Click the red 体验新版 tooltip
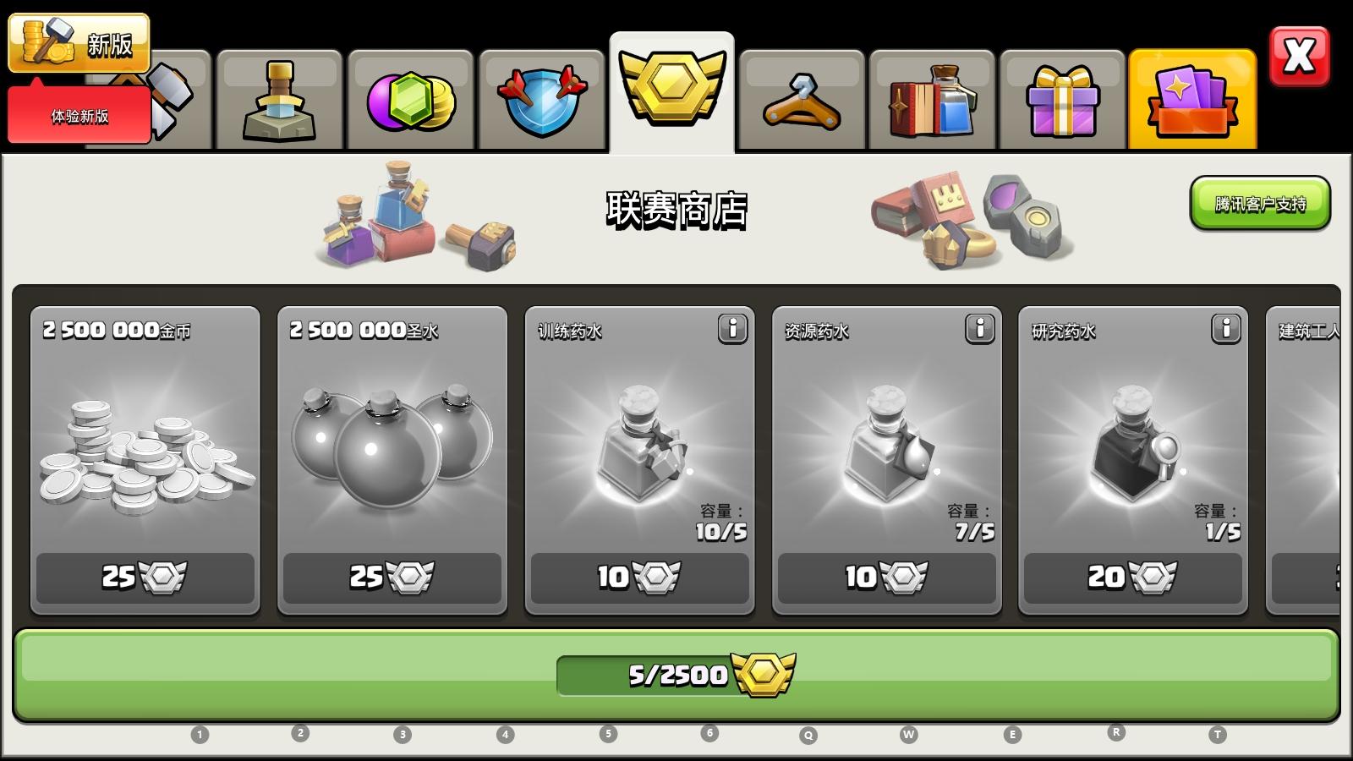Screen dimensions: 1353x761 click(79, 115)
